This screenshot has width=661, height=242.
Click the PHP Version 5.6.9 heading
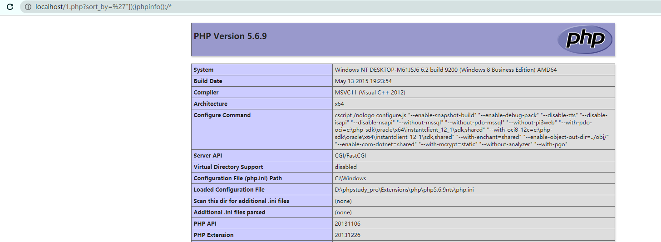click(x=230, y=36)
